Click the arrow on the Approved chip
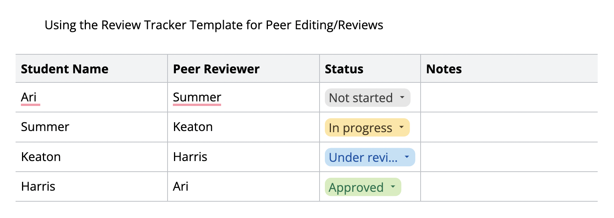This screenshot has width=614, height=218. tap(393, 187)
